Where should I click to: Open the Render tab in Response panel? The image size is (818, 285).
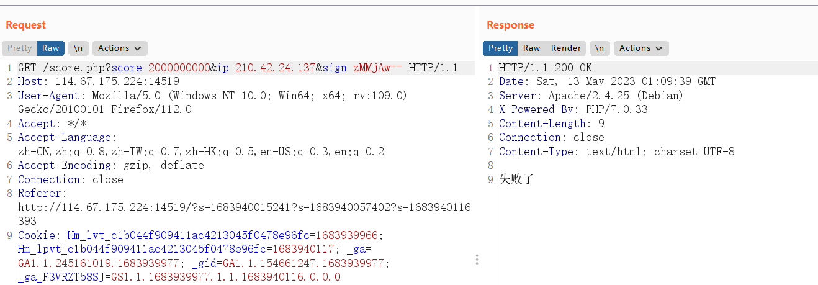(566, 48)
